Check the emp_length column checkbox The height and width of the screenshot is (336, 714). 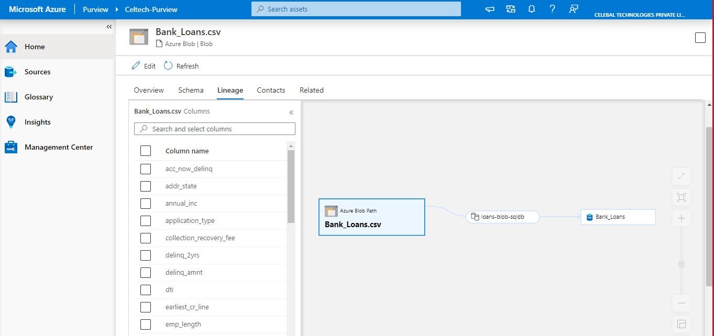tap(146, 324)
